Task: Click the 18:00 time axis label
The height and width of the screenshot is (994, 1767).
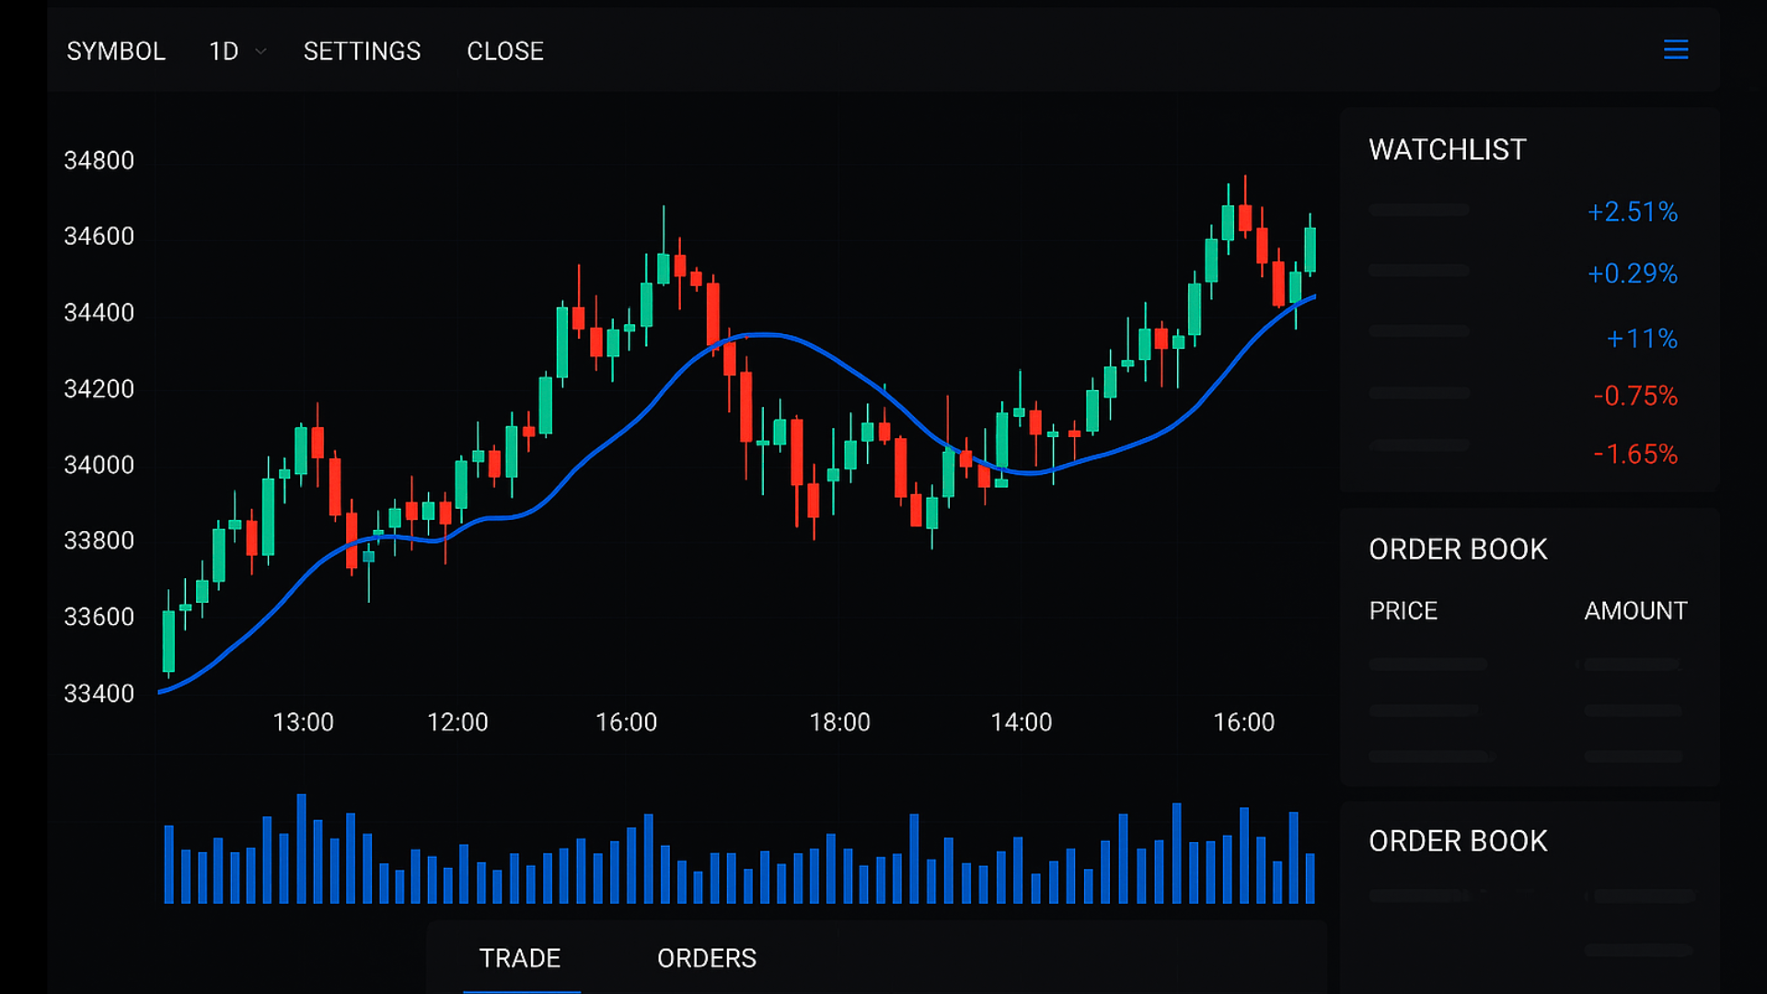Action: (839, 722)
